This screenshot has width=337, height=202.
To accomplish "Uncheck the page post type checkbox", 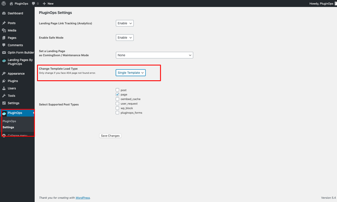I will coord(117,94).
